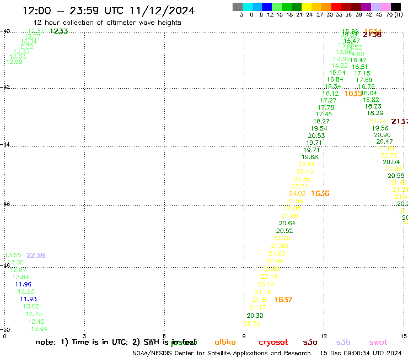Click the 's3b' satellite legend label
The image size is (408, 358).
pyautogui.click(x=343, y=342)
